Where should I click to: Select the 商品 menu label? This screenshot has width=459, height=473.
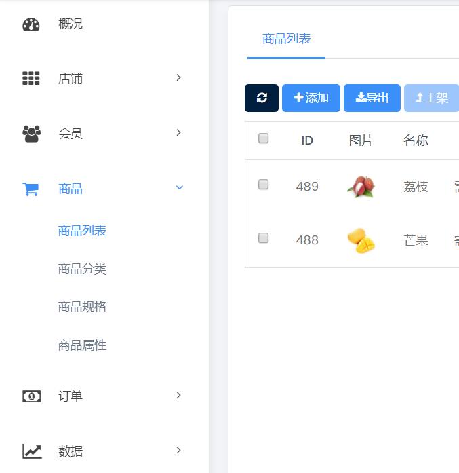pos(71,189)
